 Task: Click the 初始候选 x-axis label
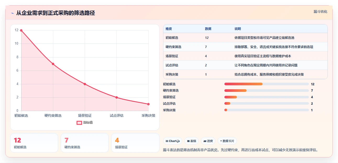tap(21, 115)
